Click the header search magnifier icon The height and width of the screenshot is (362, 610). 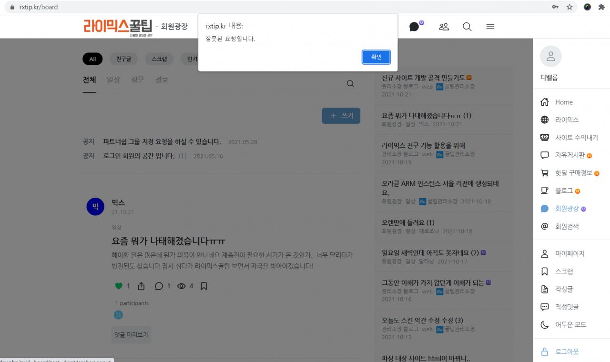click(x=467, y=27)
